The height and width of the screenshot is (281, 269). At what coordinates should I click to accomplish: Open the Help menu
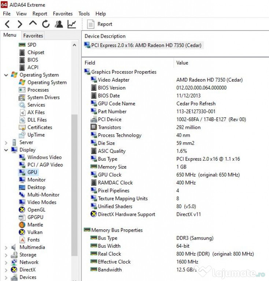100,14
